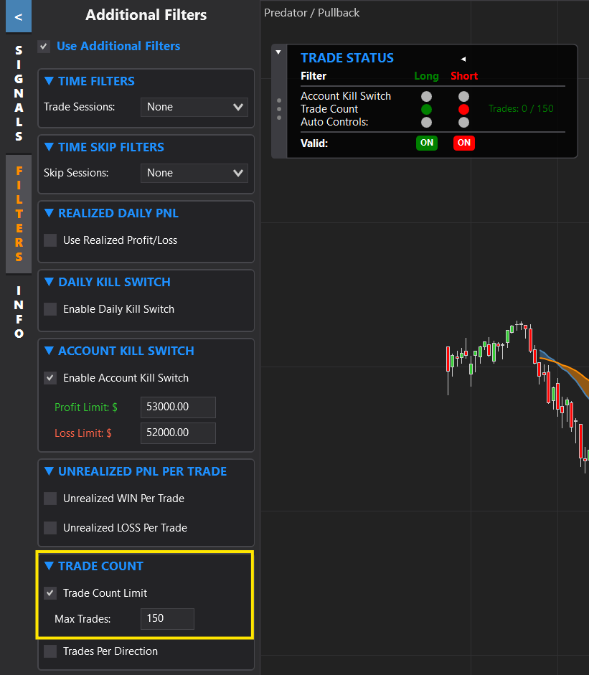This screenshot has width=589, height=675.
Task: Toggle Use Additional Filters checkbox
Action: [44, 46]
